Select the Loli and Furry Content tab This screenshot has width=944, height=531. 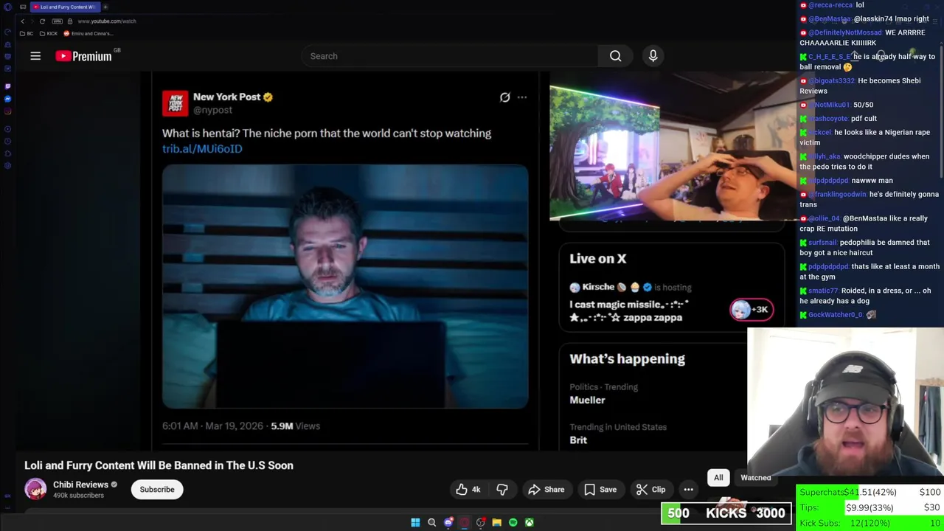(64, 7)
